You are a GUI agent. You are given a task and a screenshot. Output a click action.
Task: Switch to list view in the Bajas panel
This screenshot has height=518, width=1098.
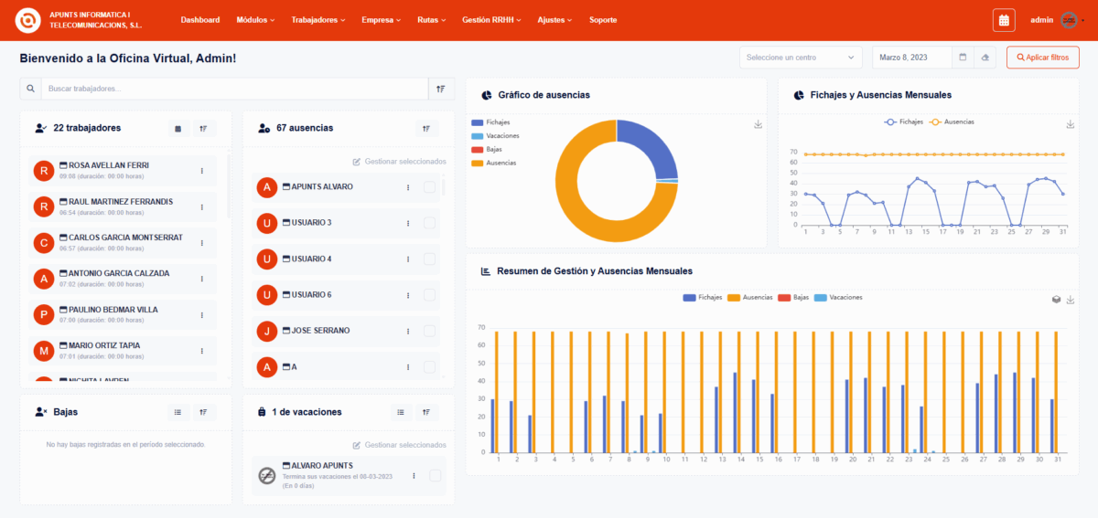(x=178, y=412)
